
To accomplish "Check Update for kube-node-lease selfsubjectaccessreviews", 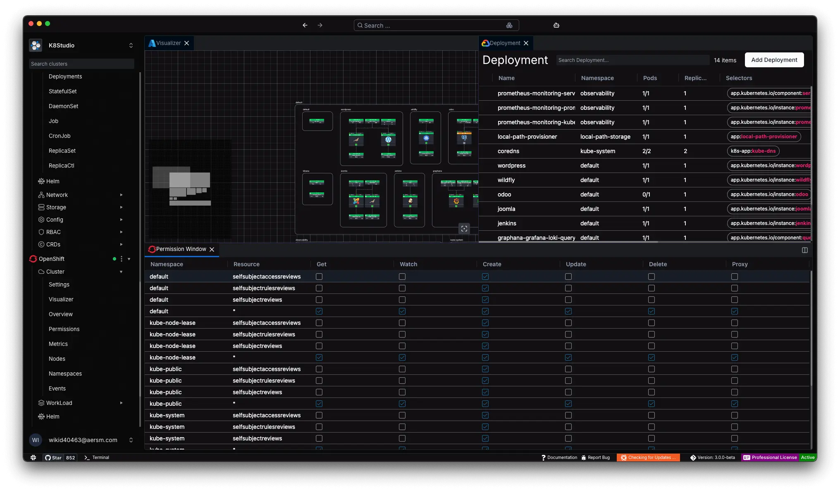I will tap(568, 323).
